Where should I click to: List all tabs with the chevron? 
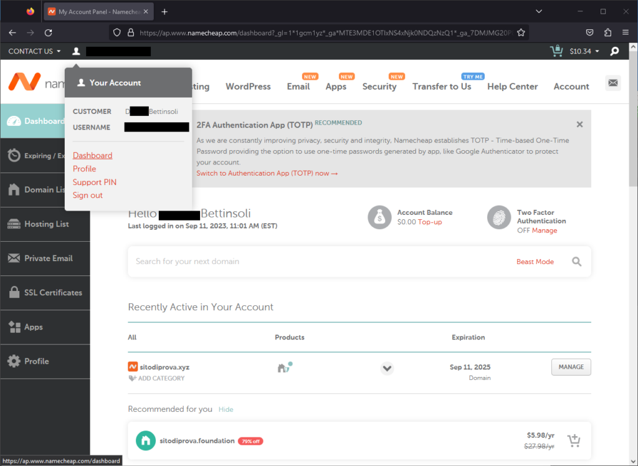click(x=539, y=11)
